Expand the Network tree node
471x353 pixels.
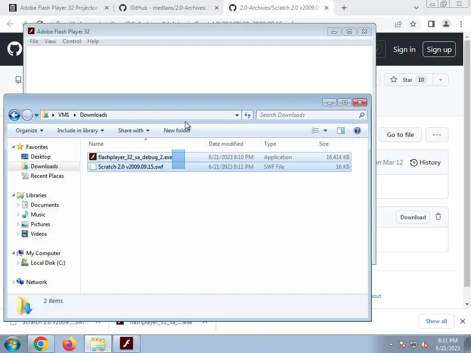tap(13, 282)
